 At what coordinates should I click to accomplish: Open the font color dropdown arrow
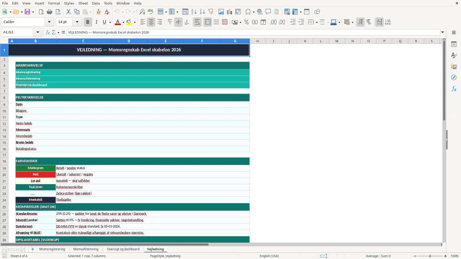123,22
